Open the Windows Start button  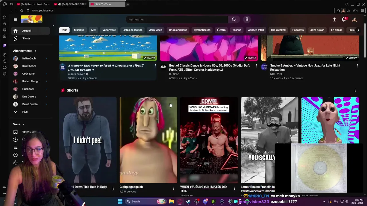click(x=120, y=201)
